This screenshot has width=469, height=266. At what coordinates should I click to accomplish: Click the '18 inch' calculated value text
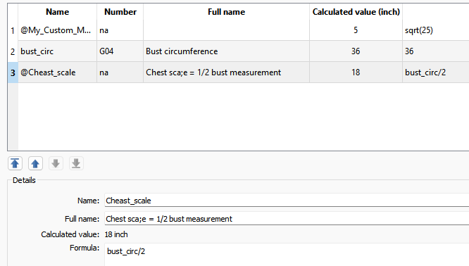pos(116,234)
